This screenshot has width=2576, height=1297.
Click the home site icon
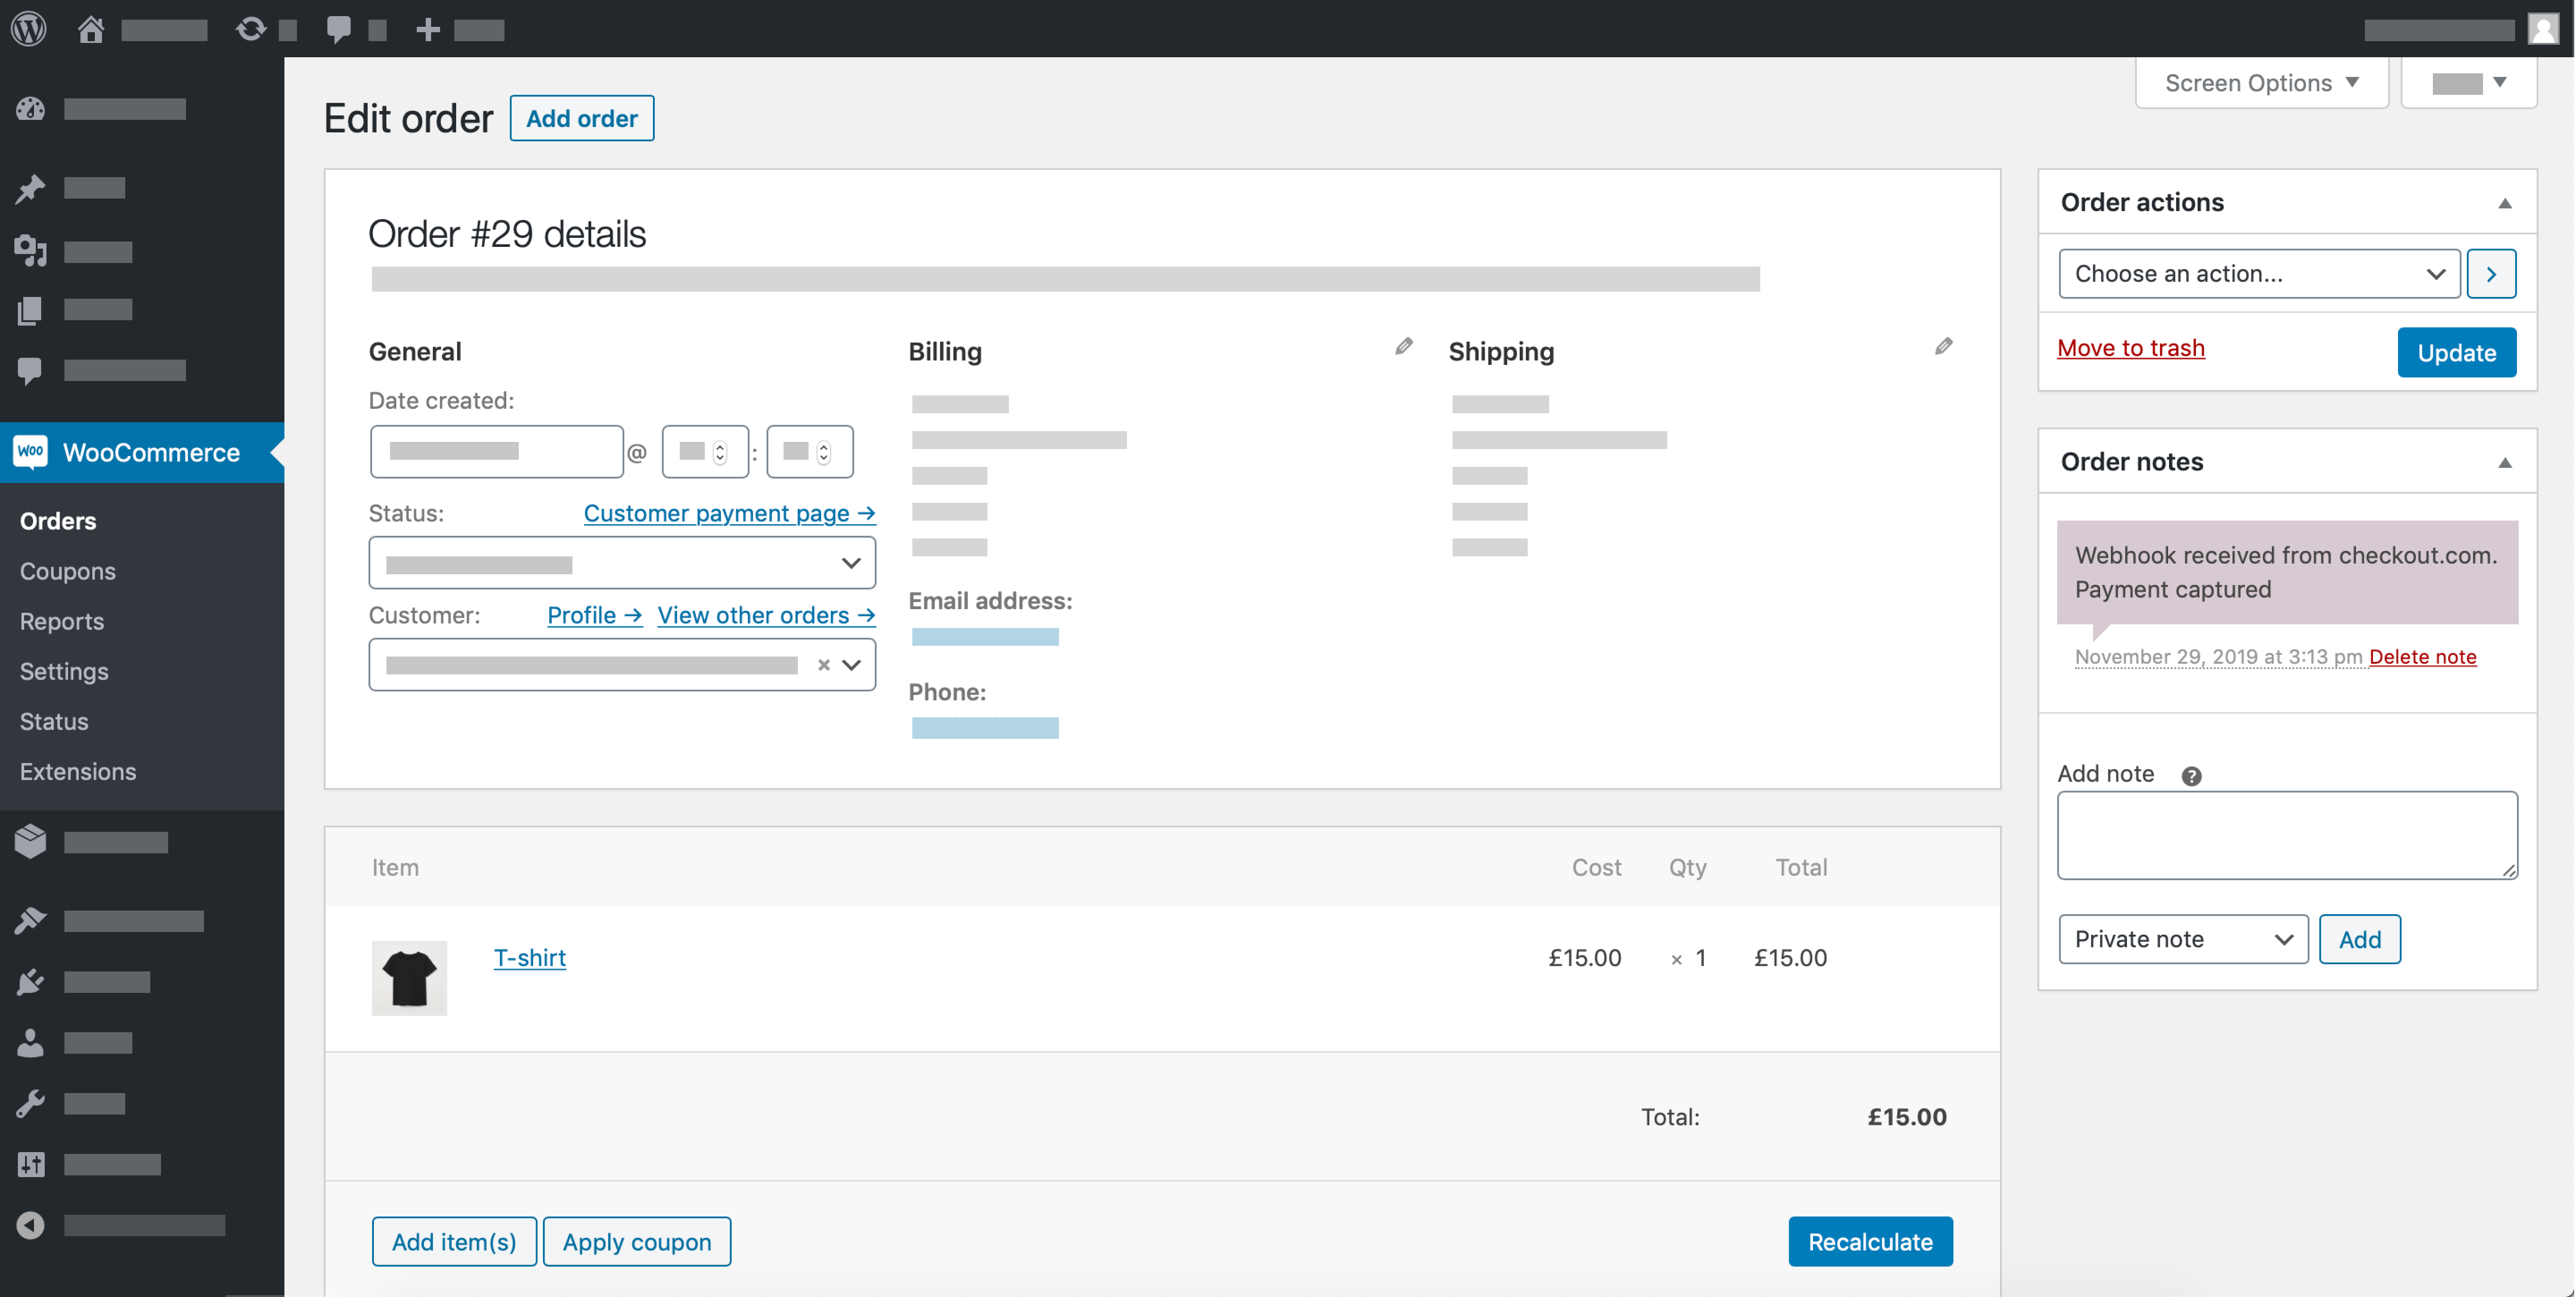pos(91,29)
